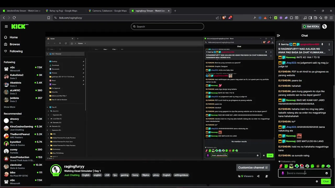Viewport: 335px width, 188px height.
Task: Click the ragingfuryy channel avatar
Action: 56,170
